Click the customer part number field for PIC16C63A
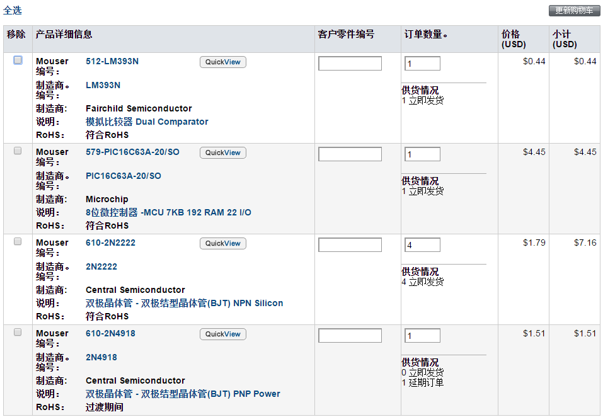 click(350, 154)
